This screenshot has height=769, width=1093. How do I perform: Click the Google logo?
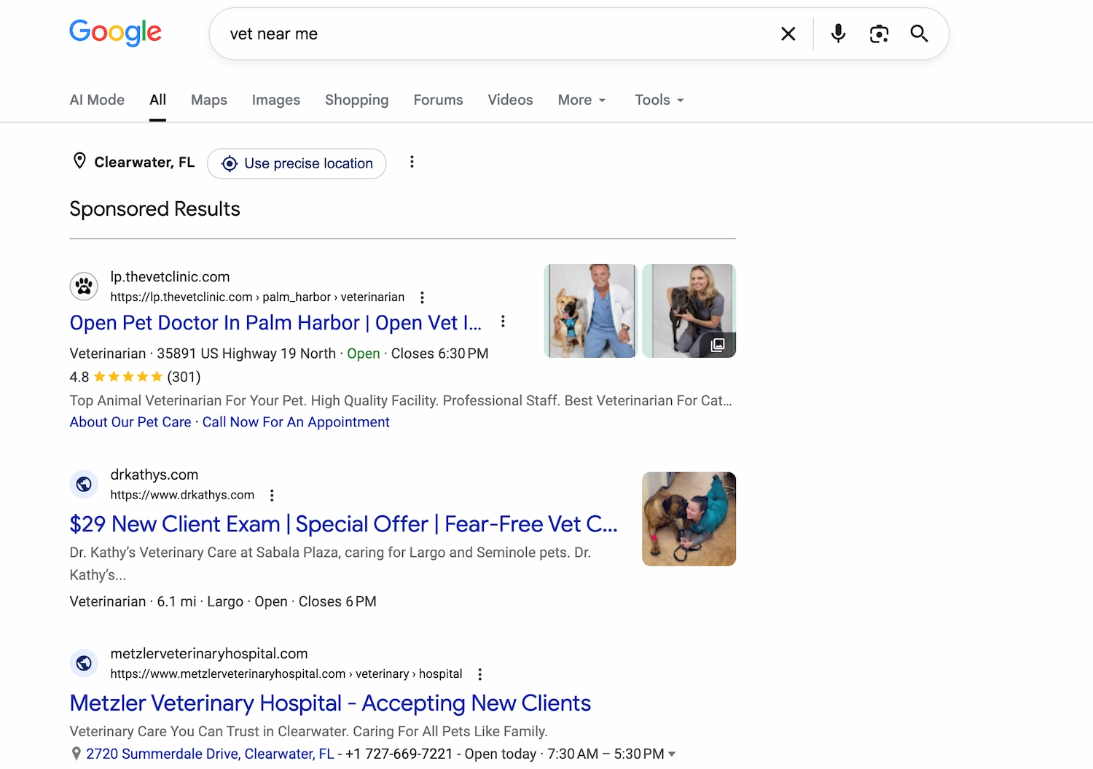coord(115,33)
